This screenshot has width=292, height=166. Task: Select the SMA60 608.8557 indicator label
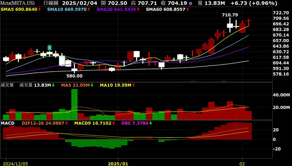167,9
